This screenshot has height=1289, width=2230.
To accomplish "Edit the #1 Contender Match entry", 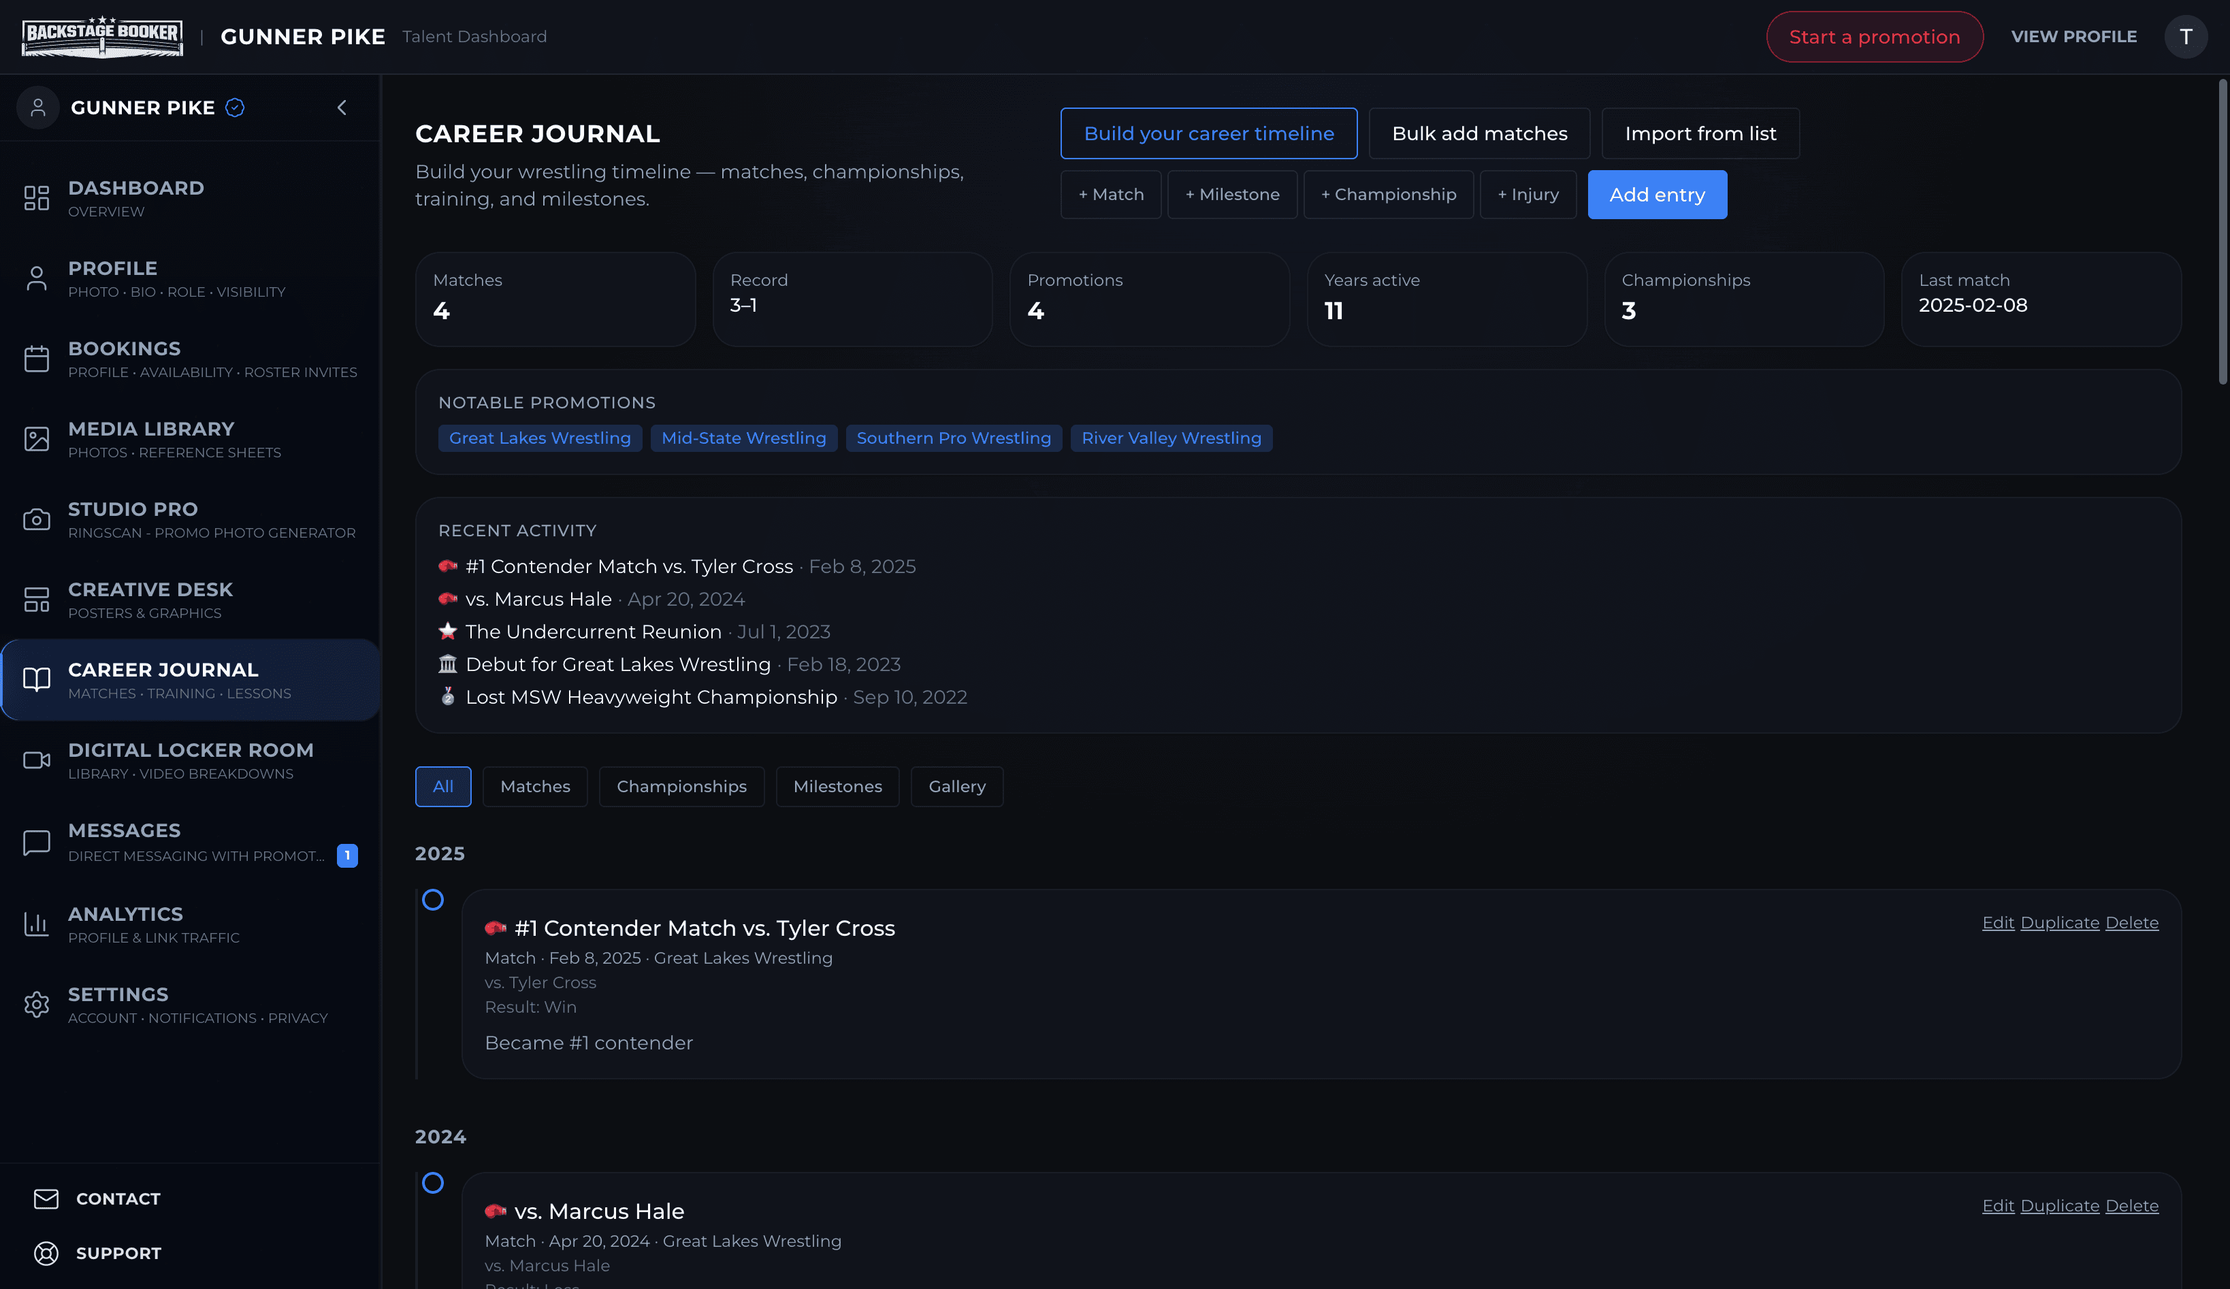I will pos(1998,922).
